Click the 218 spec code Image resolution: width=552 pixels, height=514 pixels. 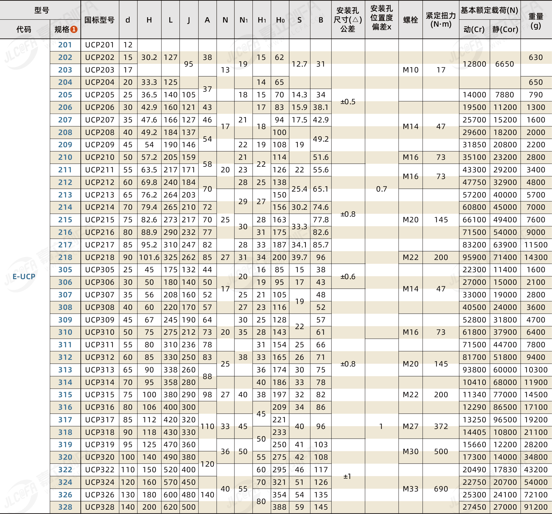(x=65, y=257)
